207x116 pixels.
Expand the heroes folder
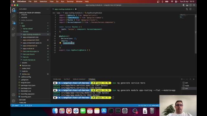26,32
